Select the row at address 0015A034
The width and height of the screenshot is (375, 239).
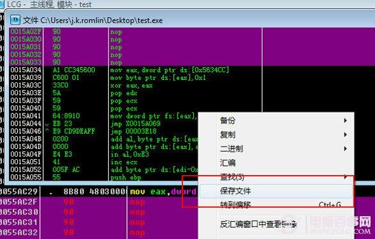point(135,70)
